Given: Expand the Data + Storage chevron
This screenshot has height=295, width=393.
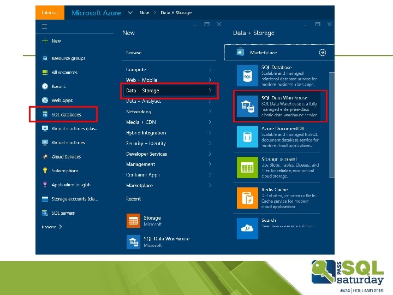Looking at the screenshot, I should [210, 91].
